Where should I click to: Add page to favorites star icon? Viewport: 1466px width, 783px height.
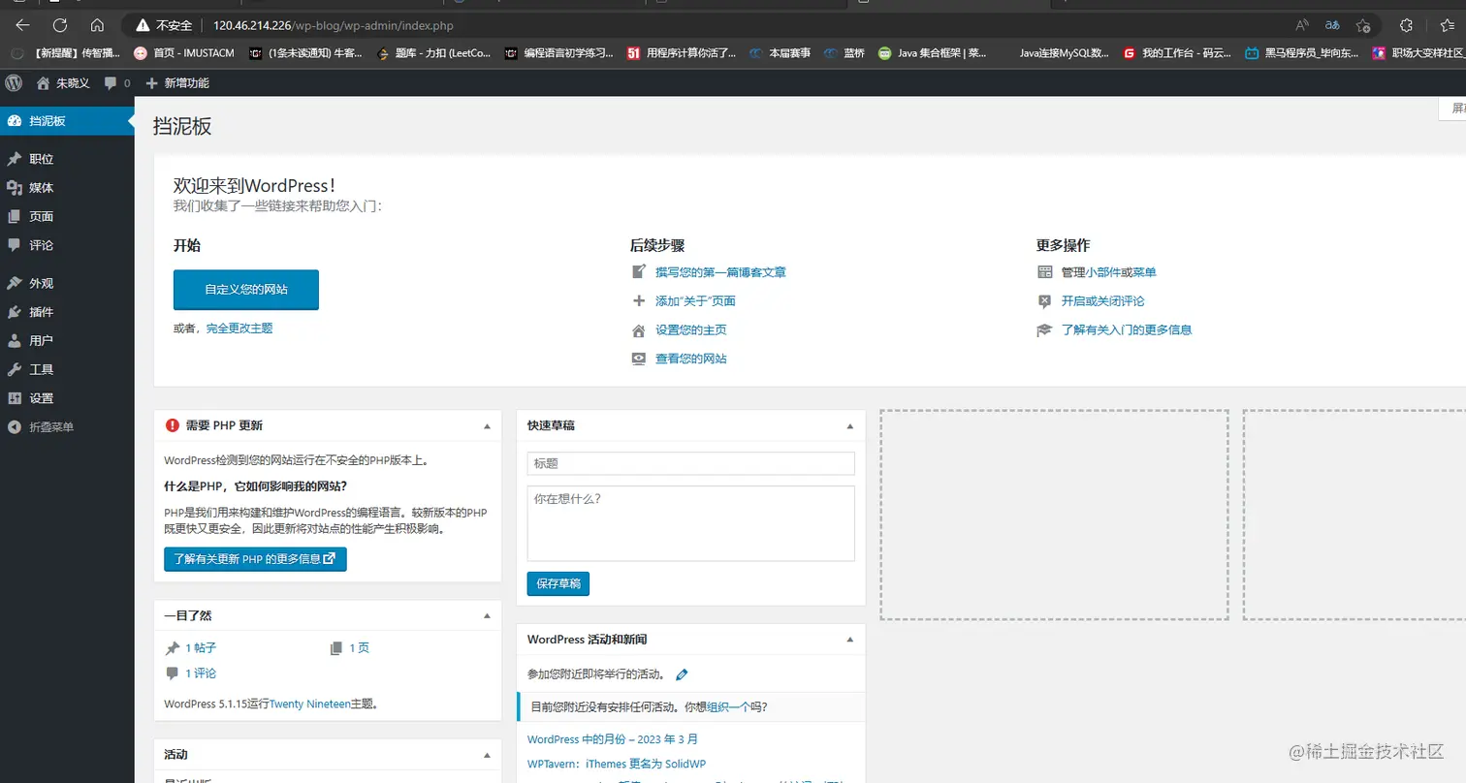coord(1363,25)
